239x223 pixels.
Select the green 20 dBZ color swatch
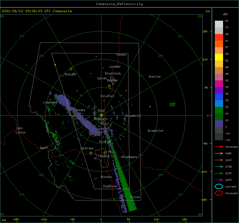[x=219, y=110]
